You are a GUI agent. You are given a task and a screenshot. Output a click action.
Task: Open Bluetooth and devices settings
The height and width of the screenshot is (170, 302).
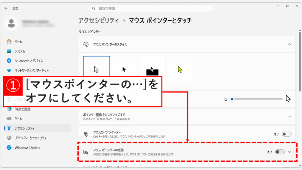[29, 61]
